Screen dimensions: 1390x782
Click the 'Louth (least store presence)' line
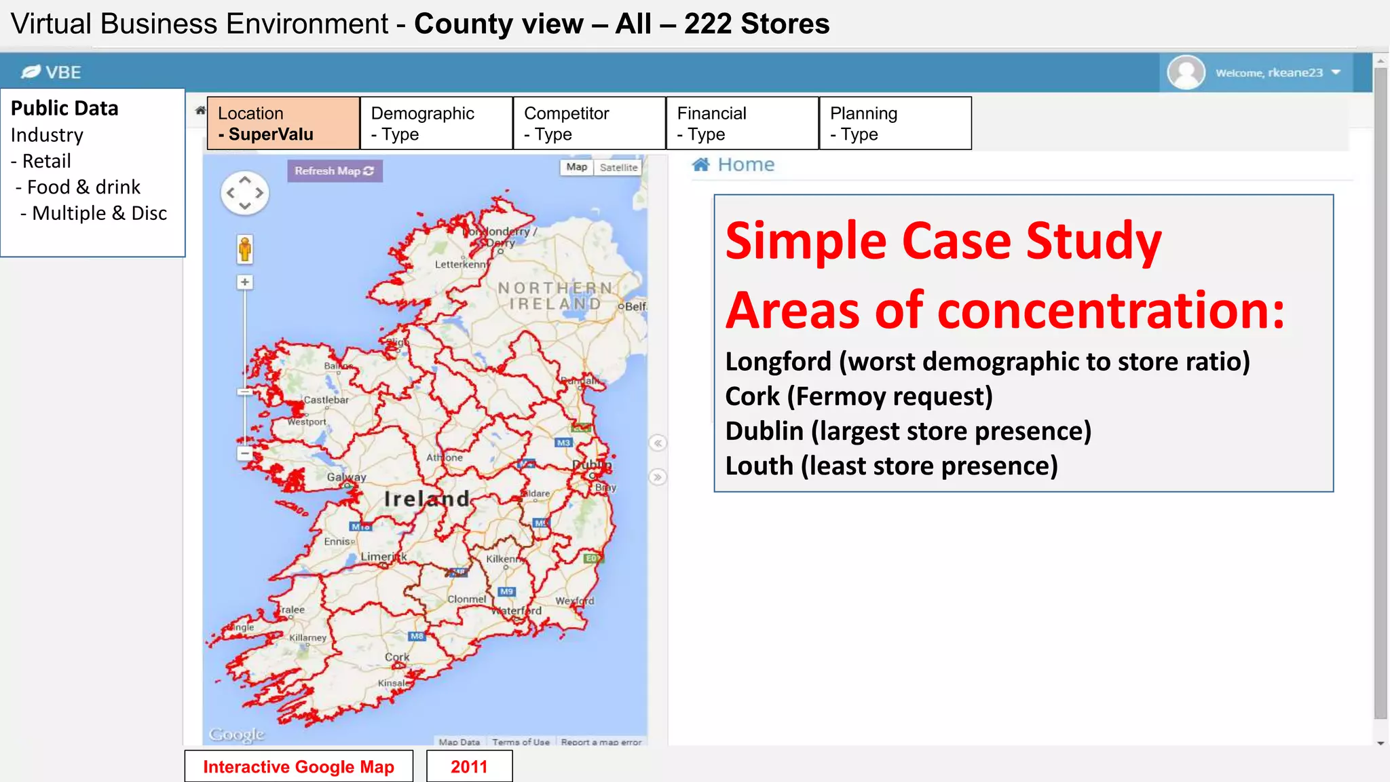[891, 466]
